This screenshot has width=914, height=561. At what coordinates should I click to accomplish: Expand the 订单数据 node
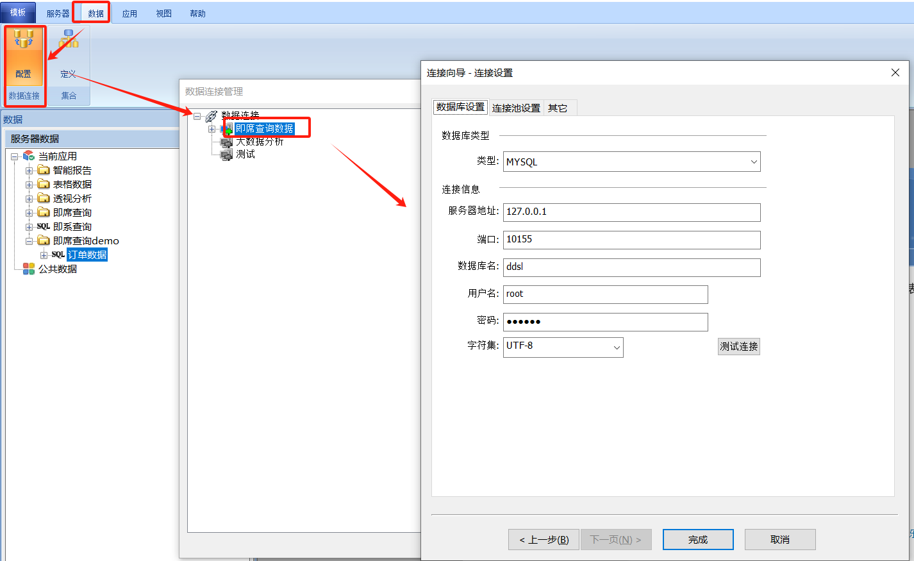pos(44,255)
